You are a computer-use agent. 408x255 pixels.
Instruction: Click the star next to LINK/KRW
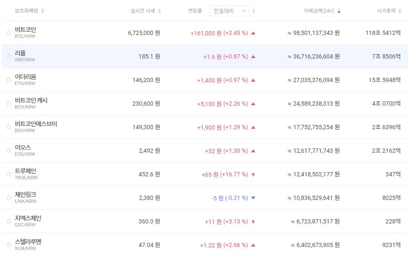pyautogui.click(x=8, y=197)
